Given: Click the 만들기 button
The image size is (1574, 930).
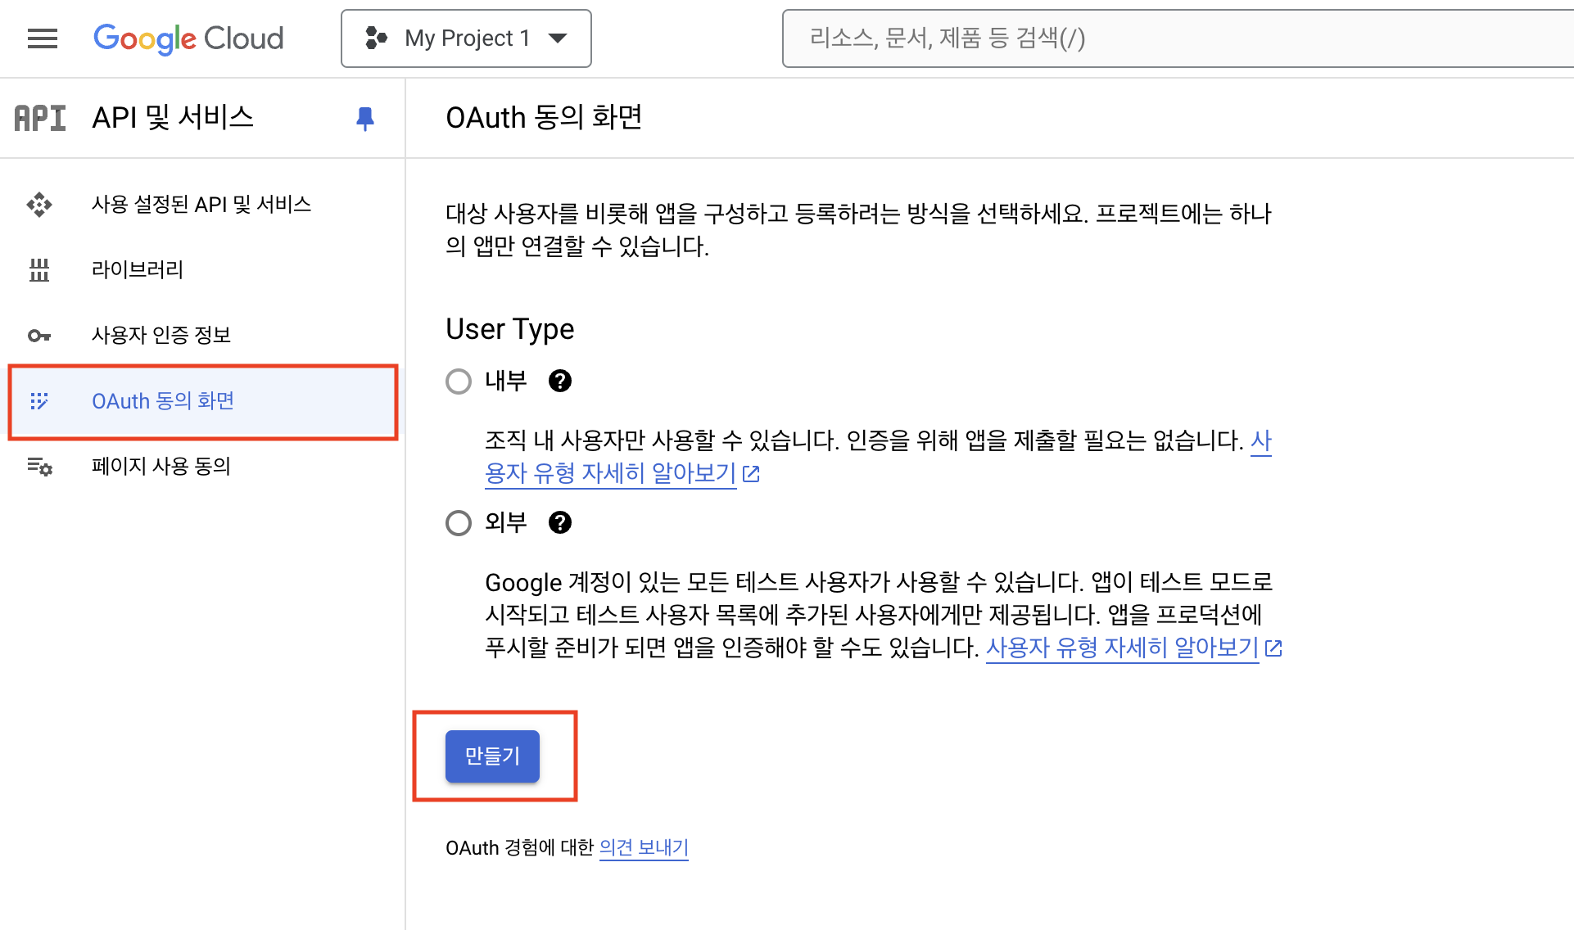Looking at the screenshot, I should pyautogui.click(x=492, y=756).
